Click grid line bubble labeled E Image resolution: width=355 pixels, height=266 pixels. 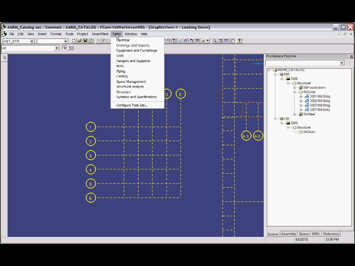180,94
